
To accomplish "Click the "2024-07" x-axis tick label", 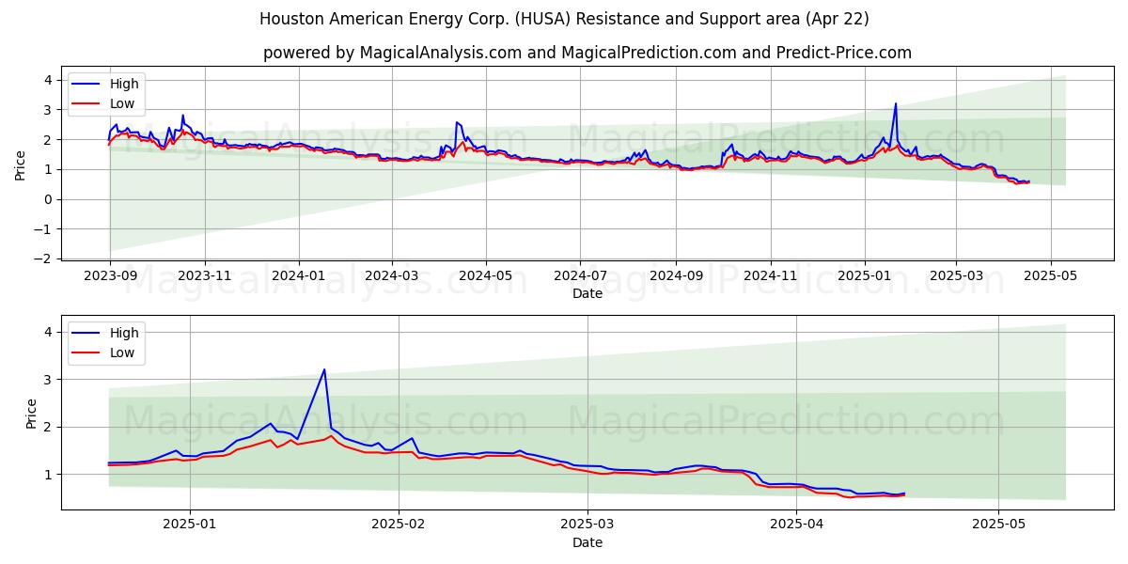I will 580,275.
